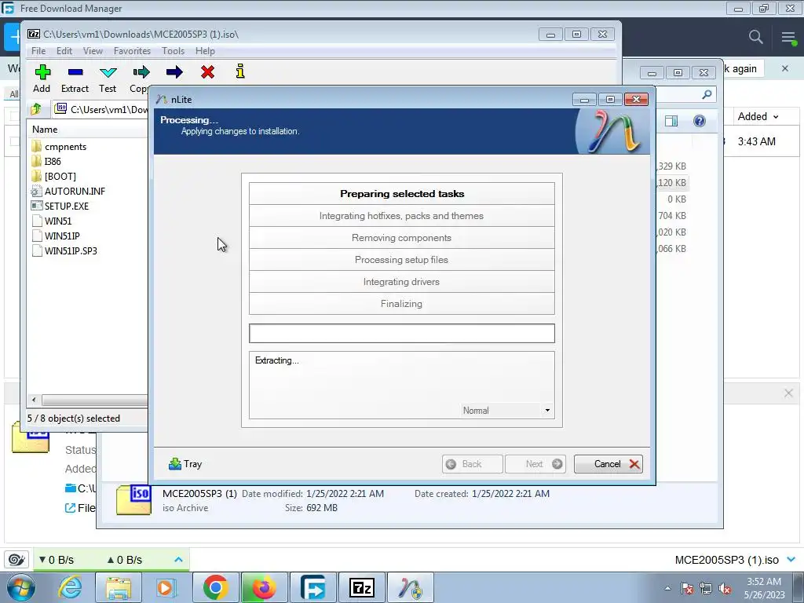
Task: Open the View menu in 7-Zip
Action: pyautogui.click(x=93, y=51)
